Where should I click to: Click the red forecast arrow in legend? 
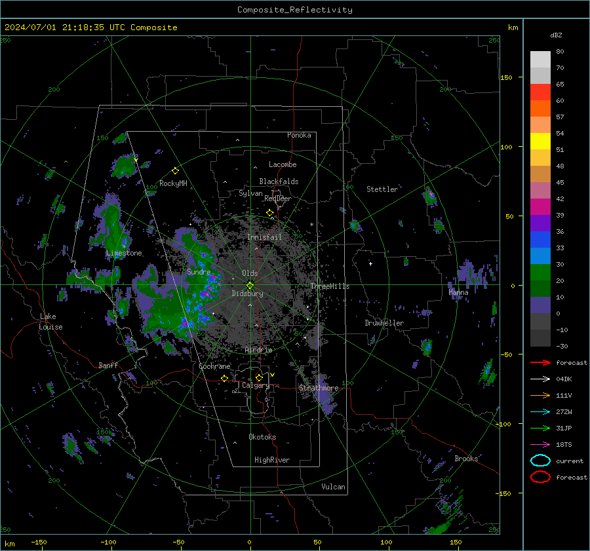540,362
